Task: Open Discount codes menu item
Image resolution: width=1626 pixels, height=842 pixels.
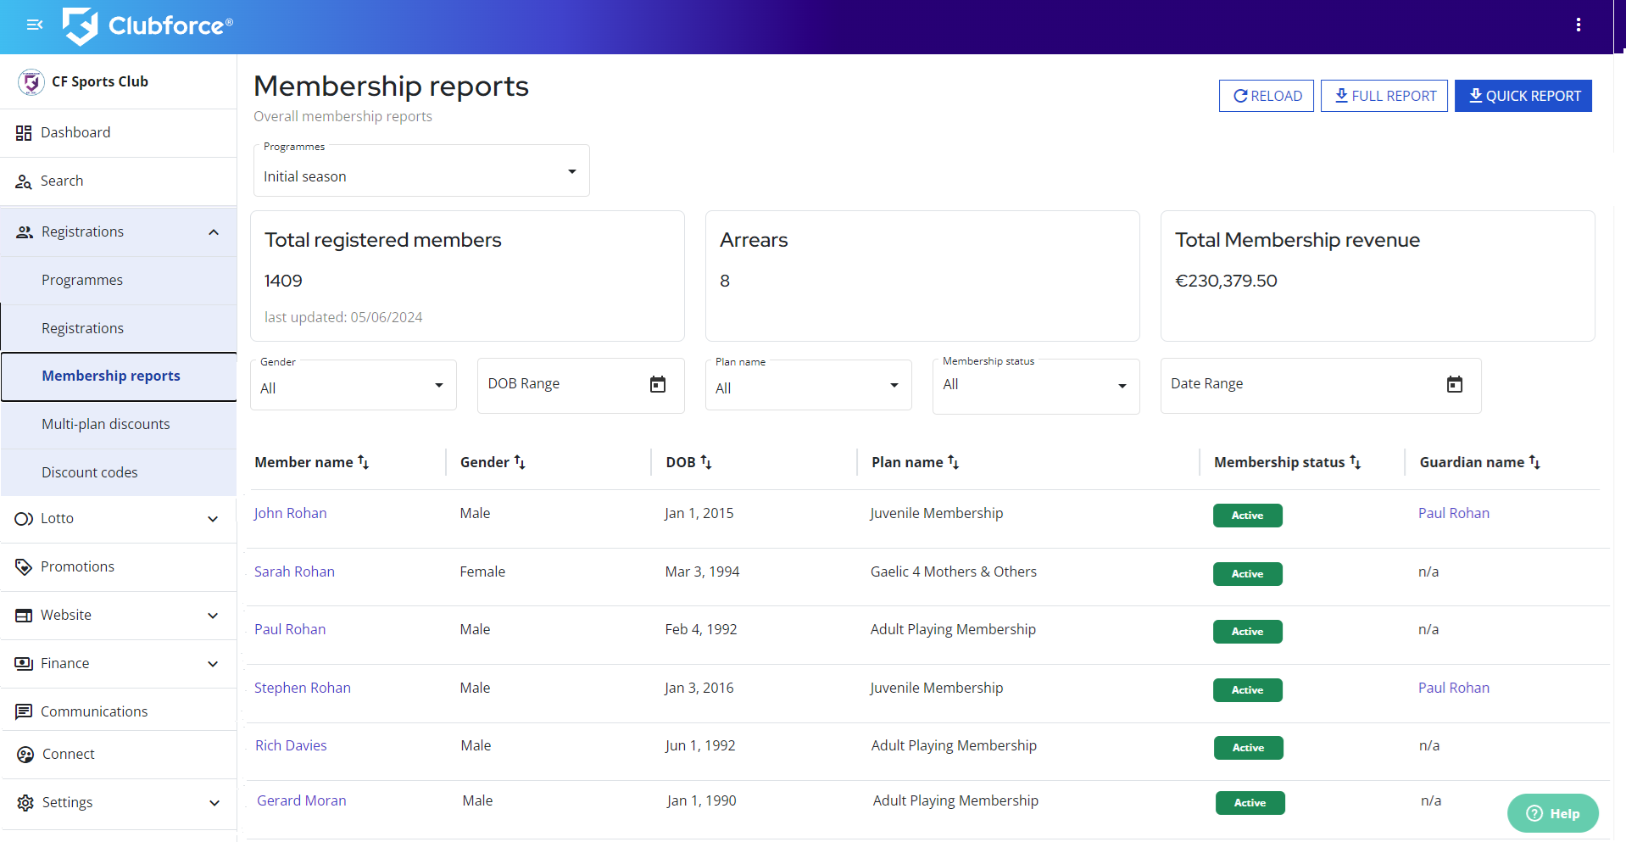Action: tap(120, 473)
